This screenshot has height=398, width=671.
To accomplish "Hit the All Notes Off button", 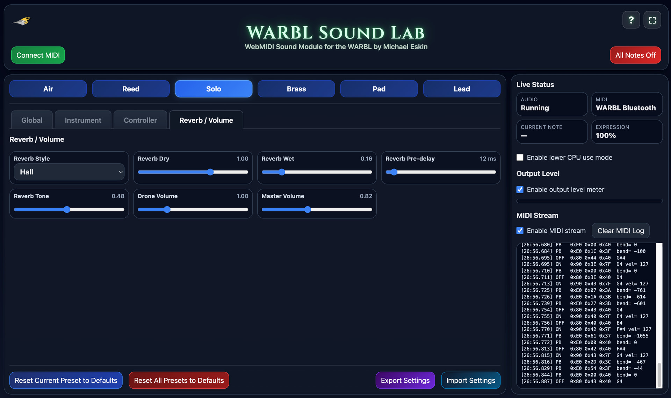I will [635, 55].
